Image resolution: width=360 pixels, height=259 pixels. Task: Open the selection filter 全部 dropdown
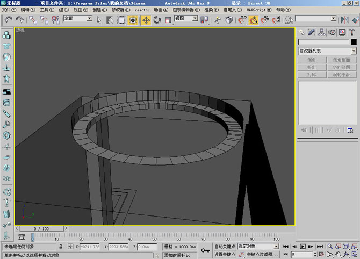[90, 18]
